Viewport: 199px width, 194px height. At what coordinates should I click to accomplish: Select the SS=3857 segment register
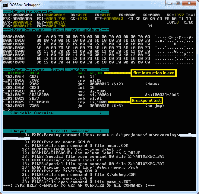175,15
